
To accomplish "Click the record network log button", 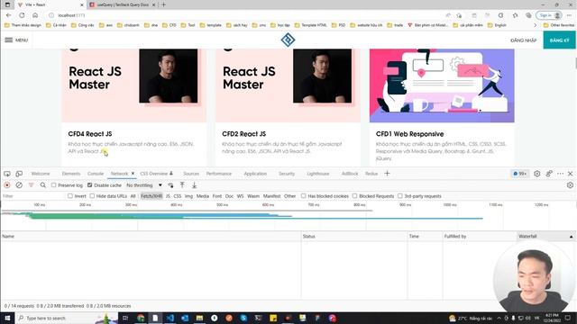I will click(x=7, y=185).
